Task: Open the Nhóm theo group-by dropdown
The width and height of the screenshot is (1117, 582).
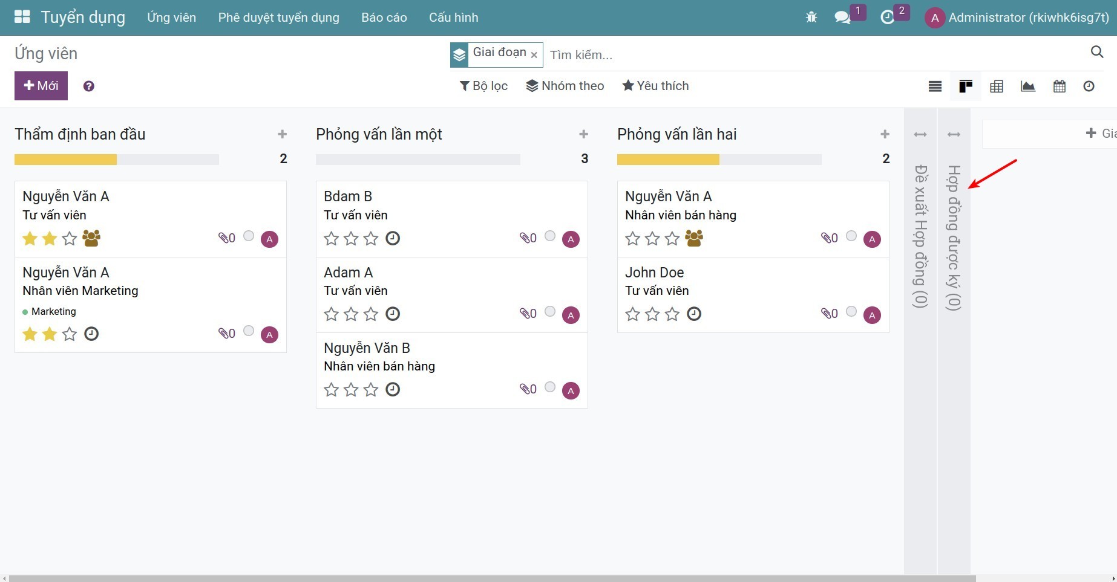Action: (x=565, y=86)
